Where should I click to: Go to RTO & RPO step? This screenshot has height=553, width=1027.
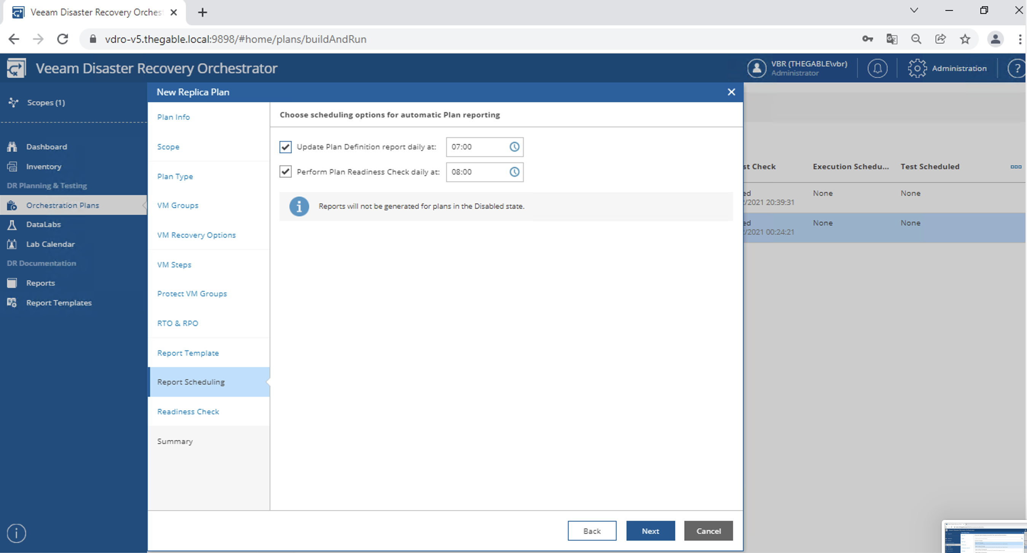177,323
